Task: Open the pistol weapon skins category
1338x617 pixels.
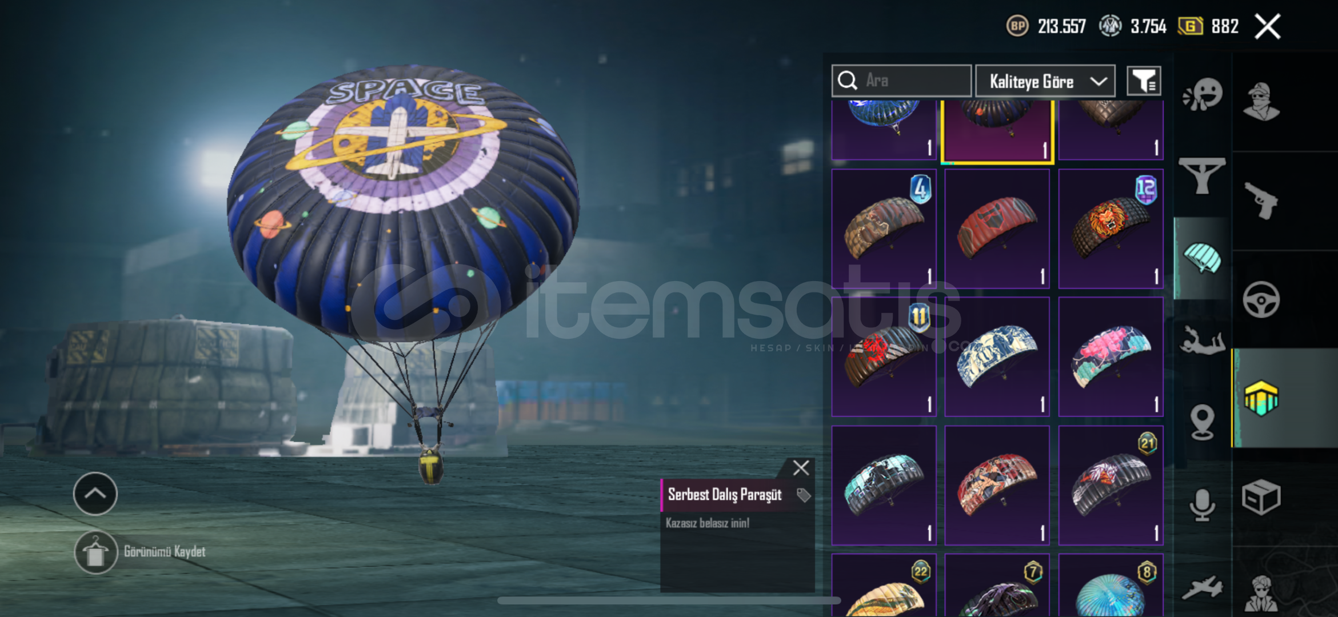Action: [1261, 200]
